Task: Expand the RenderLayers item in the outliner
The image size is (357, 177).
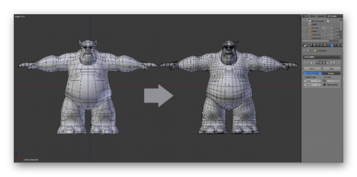Action: coord(307,21)
